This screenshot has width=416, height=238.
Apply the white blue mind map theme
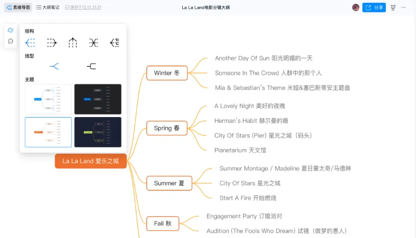(x=48, y=99)
